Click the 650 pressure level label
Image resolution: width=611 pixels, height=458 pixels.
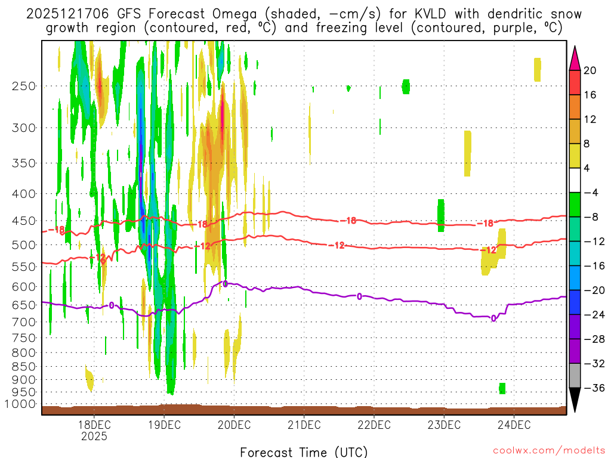[24, 305]
